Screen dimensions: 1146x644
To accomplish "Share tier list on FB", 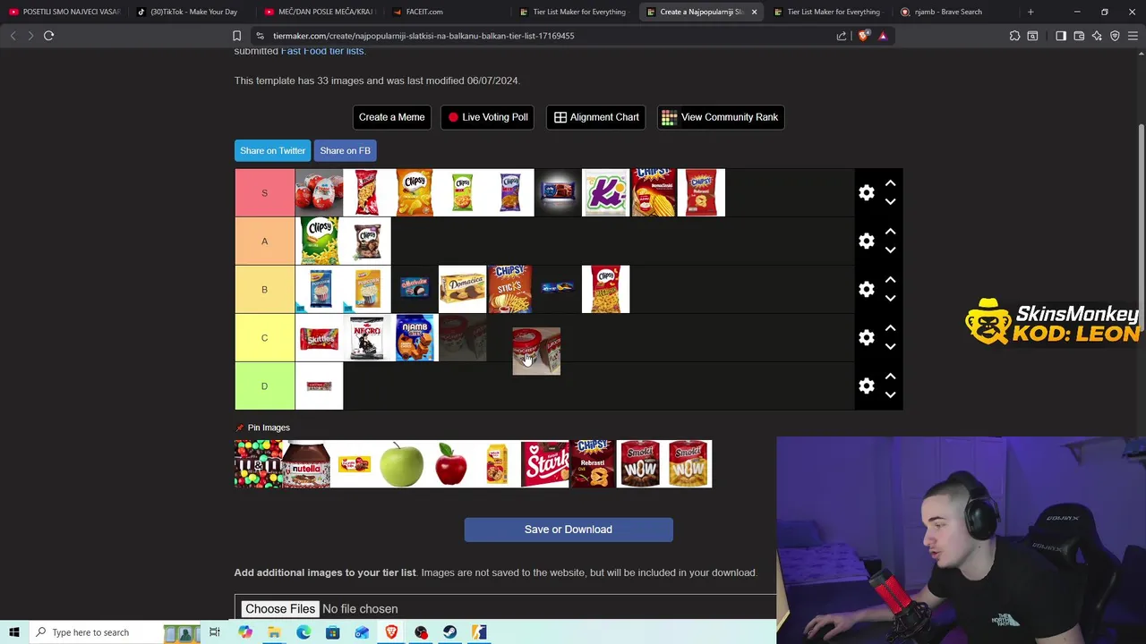I will (x=345, y=150).
